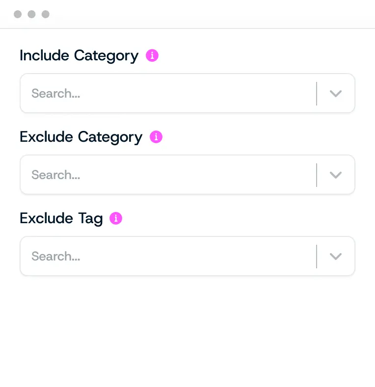Click the first gray window dot

click(18, 14)
